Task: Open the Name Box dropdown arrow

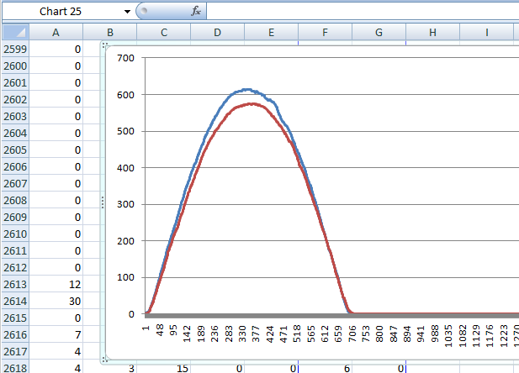Action: click(127, 11)
